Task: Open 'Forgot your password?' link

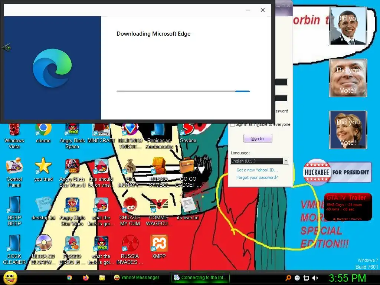Action: [x=257, y=177]
